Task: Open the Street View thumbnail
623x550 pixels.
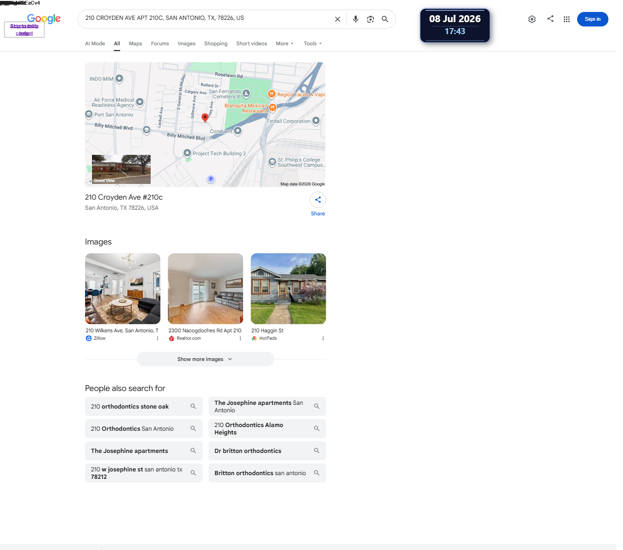Action: pyautogui.click(x=121, y=169)
